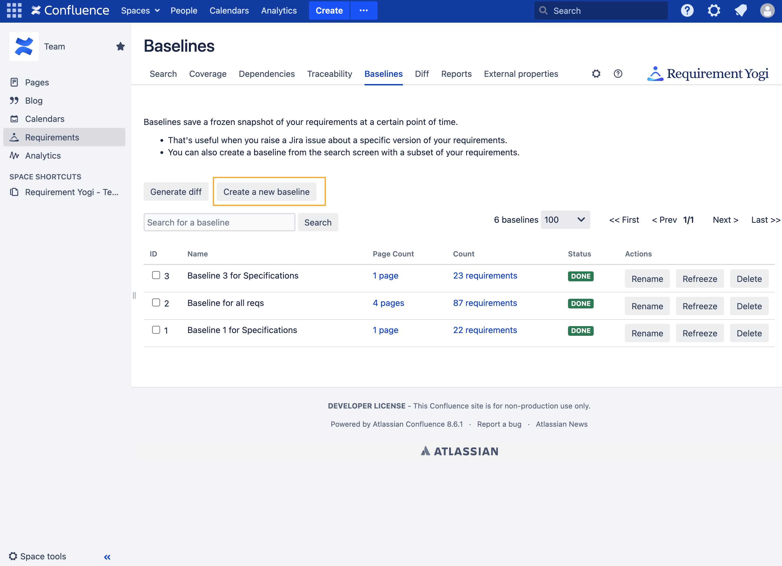The image size is (782, 566).
Task: Expand the Spaces dropdown menu
Action: [x=140, y=10]
